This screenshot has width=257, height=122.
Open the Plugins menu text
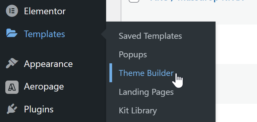(x=39, y=109)
